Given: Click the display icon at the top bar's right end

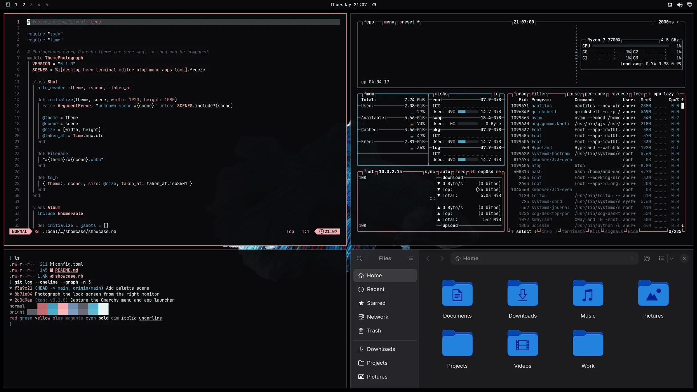Looking at the screenshot, I should click(x=689, y=5).
